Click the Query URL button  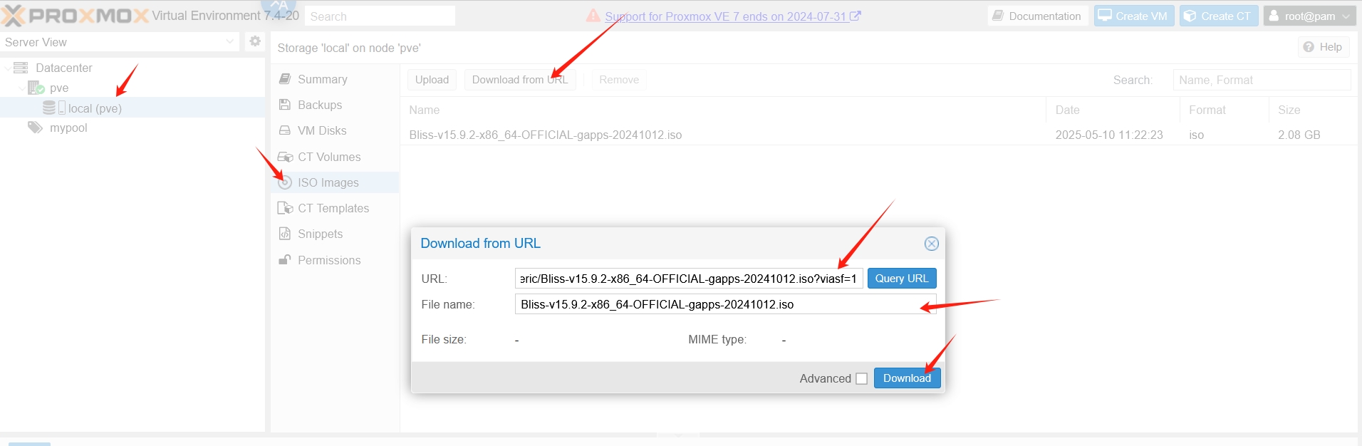(902, 279)
